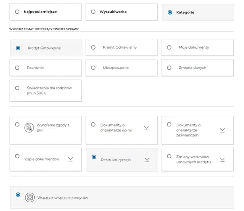
Task: Pick the Rachunki category
Action: (17, 68)
